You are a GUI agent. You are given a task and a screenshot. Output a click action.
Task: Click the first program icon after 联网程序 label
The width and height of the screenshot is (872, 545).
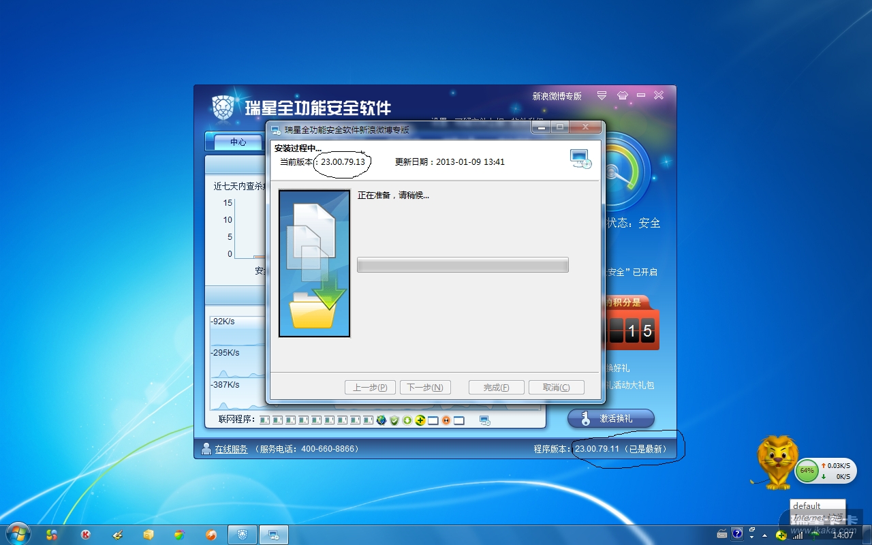(x=265, y=420)
